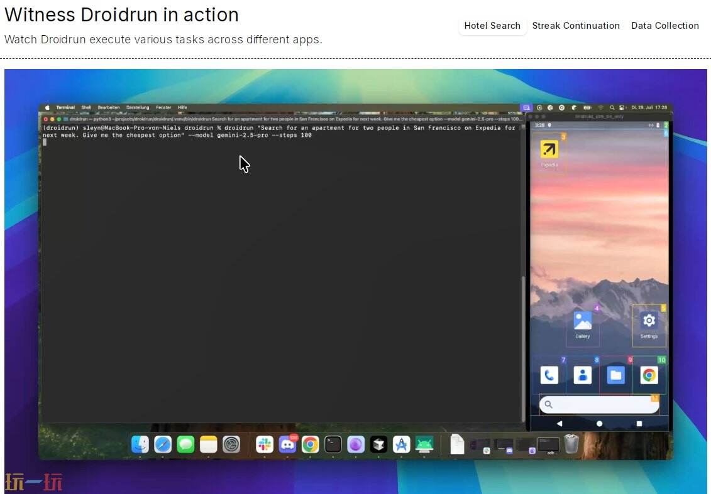
Task: Open the Shell menu in the menu bar
Action: (x=86, y=107)
